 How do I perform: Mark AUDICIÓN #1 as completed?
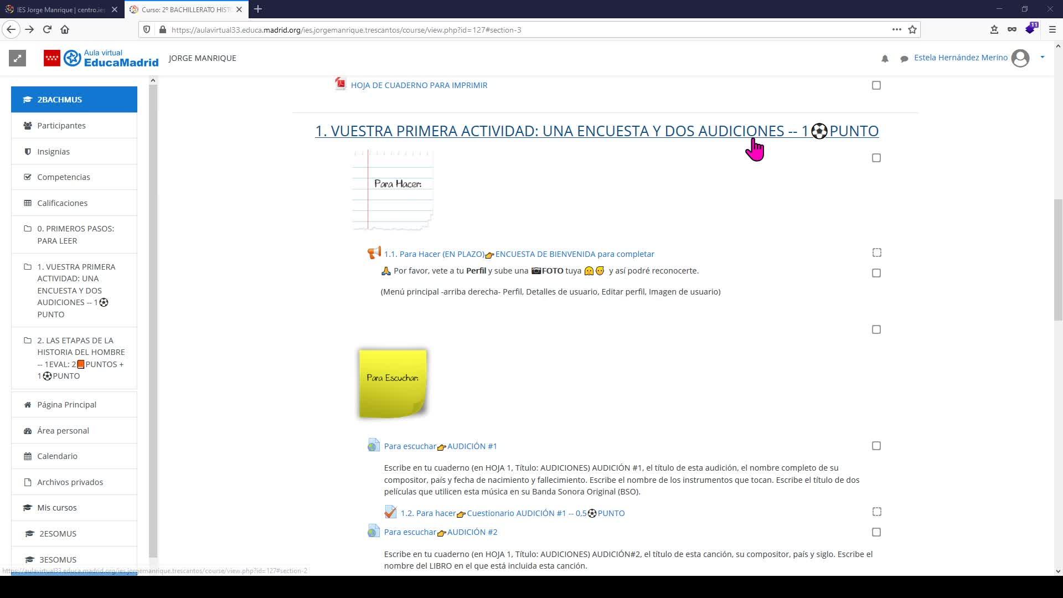tap(876, 446)
